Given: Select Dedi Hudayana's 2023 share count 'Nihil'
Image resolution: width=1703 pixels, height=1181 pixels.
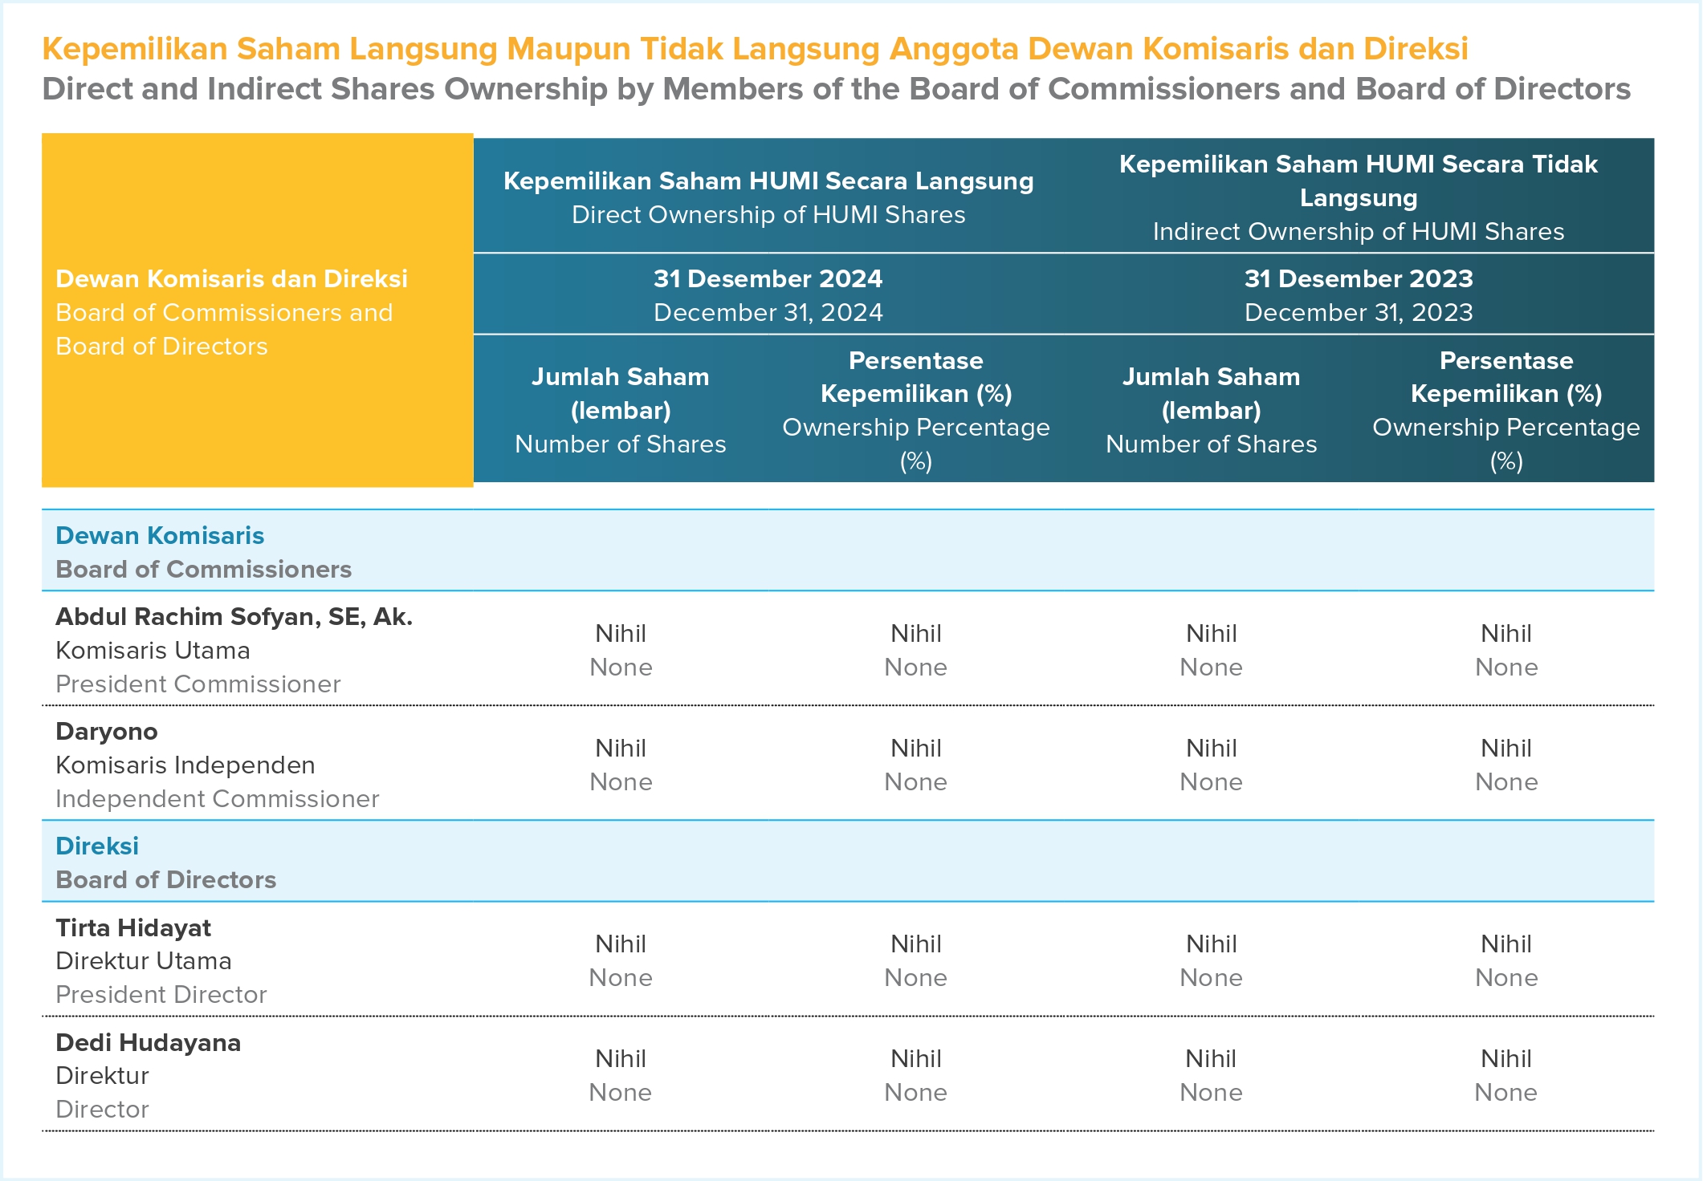Looking at the screenshot, I should click(x=1211, y=1059).
